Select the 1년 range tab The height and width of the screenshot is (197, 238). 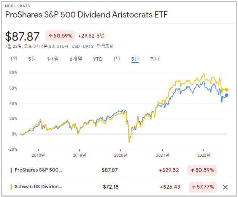tap(117, 59)
